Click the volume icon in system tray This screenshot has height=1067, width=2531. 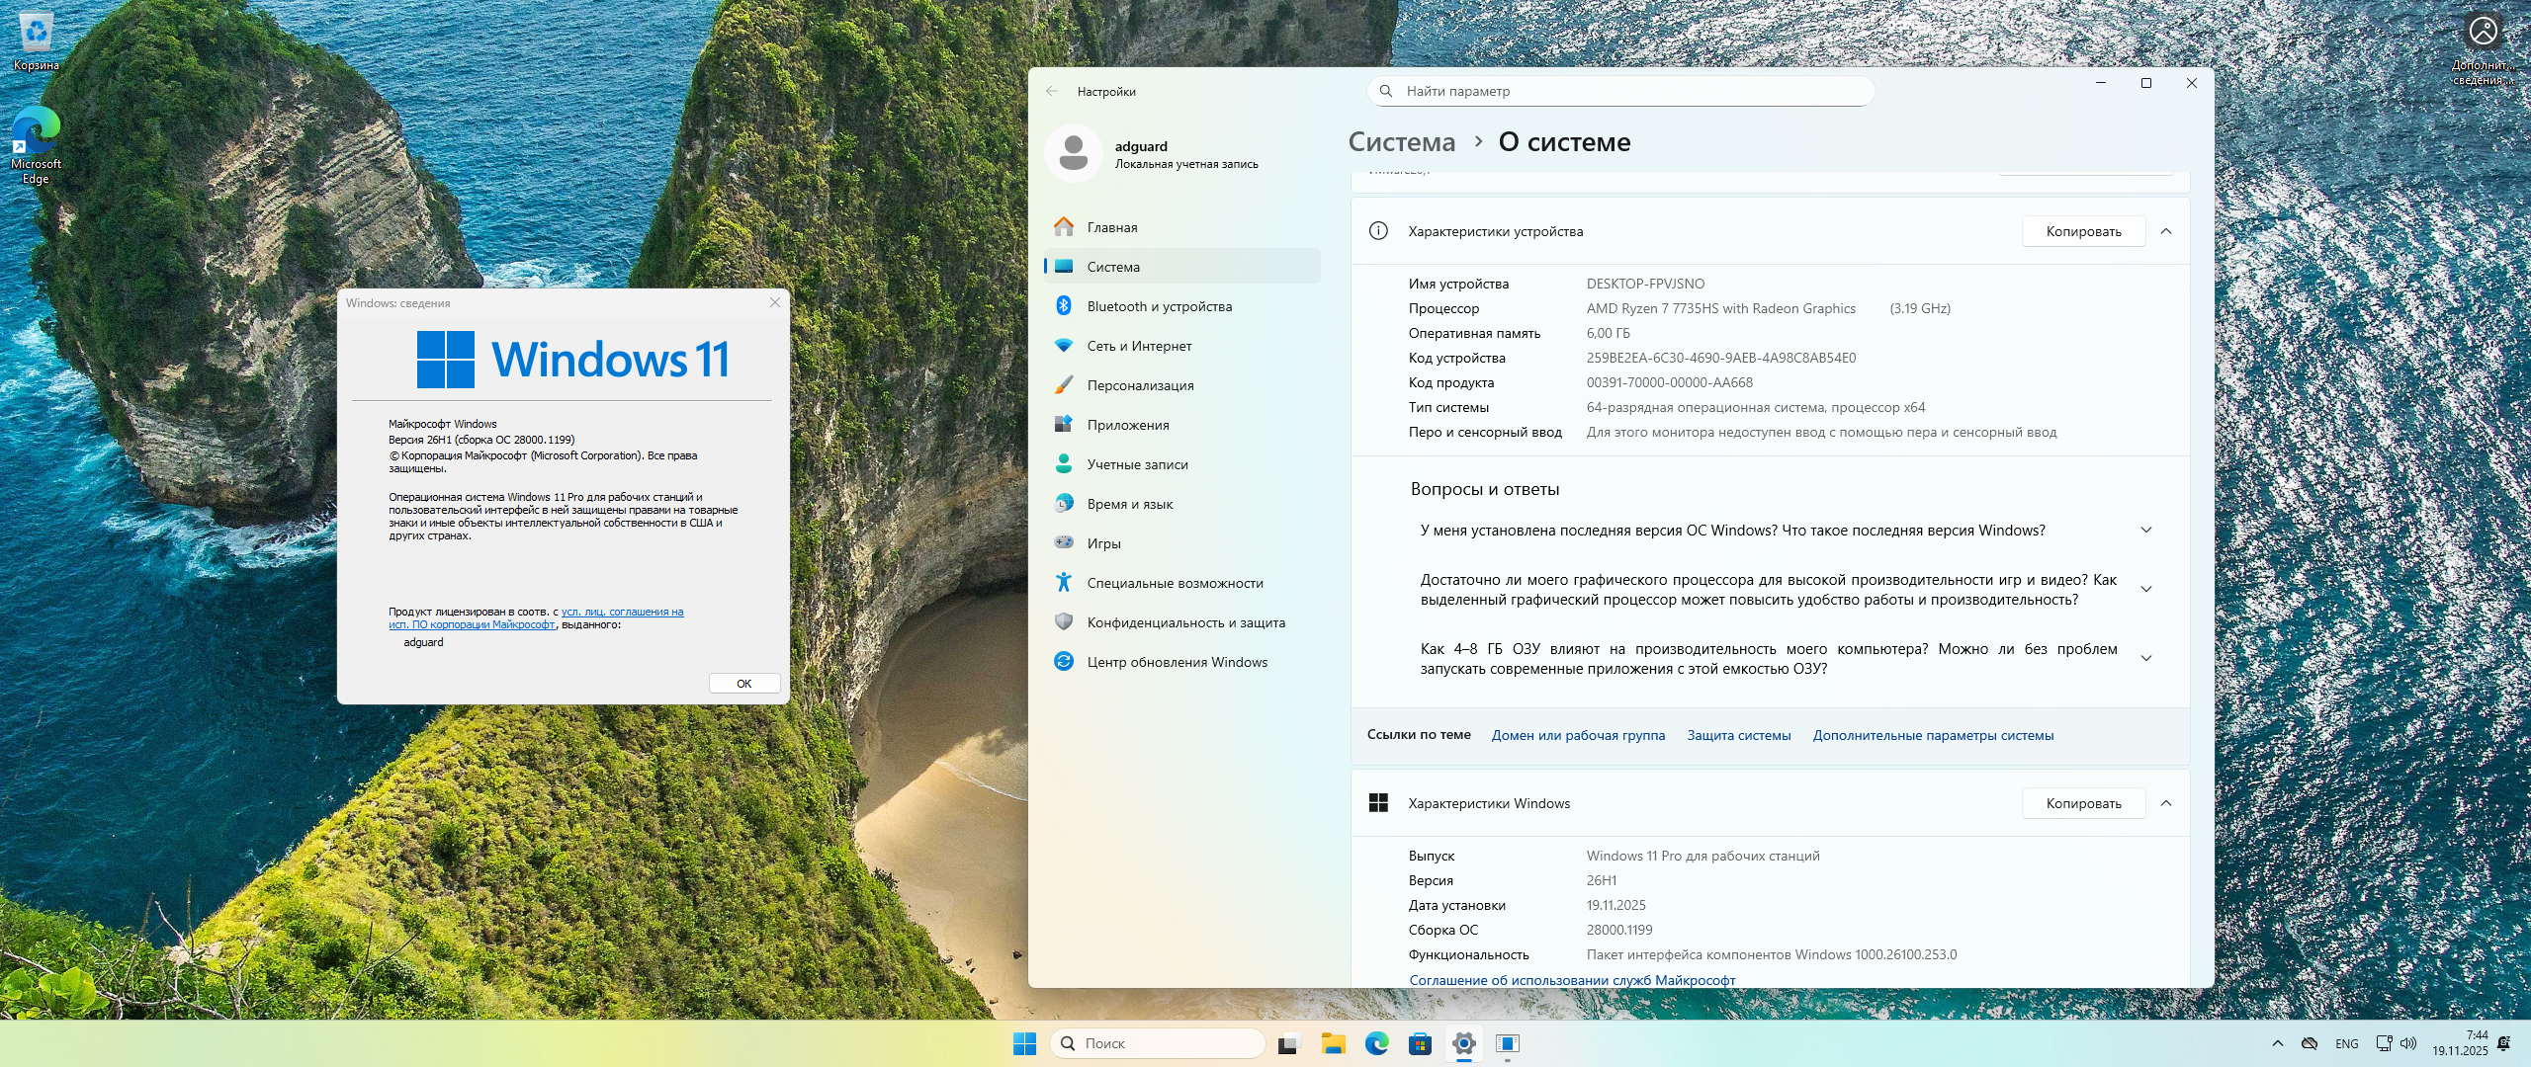click(2408, 1043)
